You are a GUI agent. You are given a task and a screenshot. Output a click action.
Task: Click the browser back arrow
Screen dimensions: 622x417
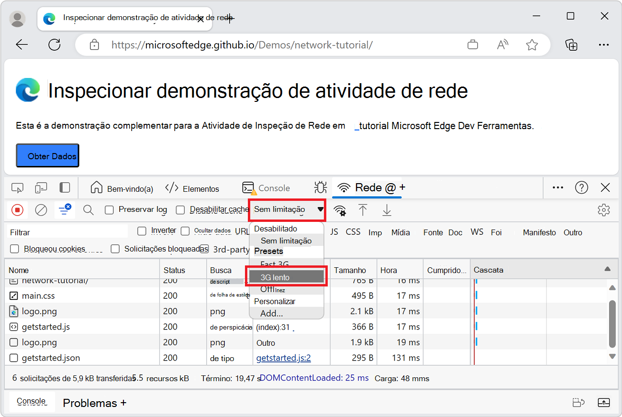coord(22,45)
